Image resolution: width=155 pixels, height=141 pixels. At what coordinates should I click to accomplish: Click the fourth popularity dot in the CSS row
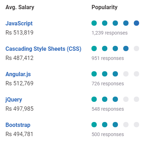(x=126, y=48)
